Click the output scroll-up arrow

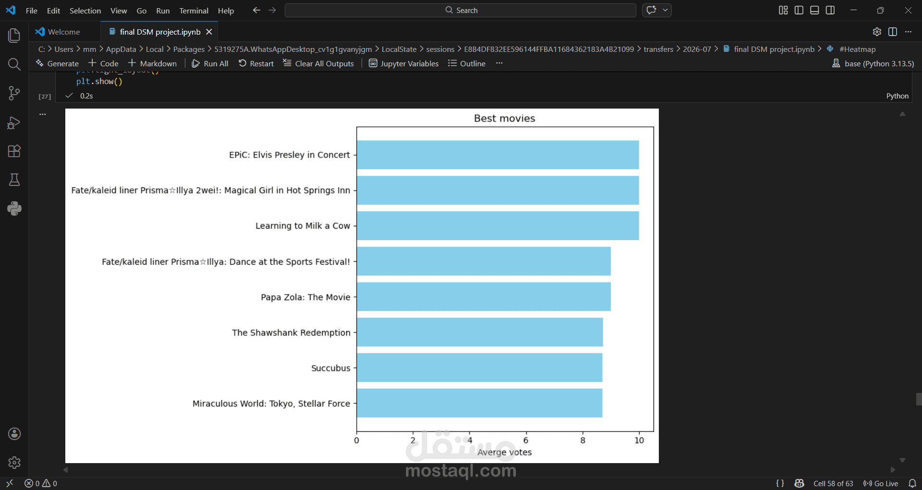902,114
